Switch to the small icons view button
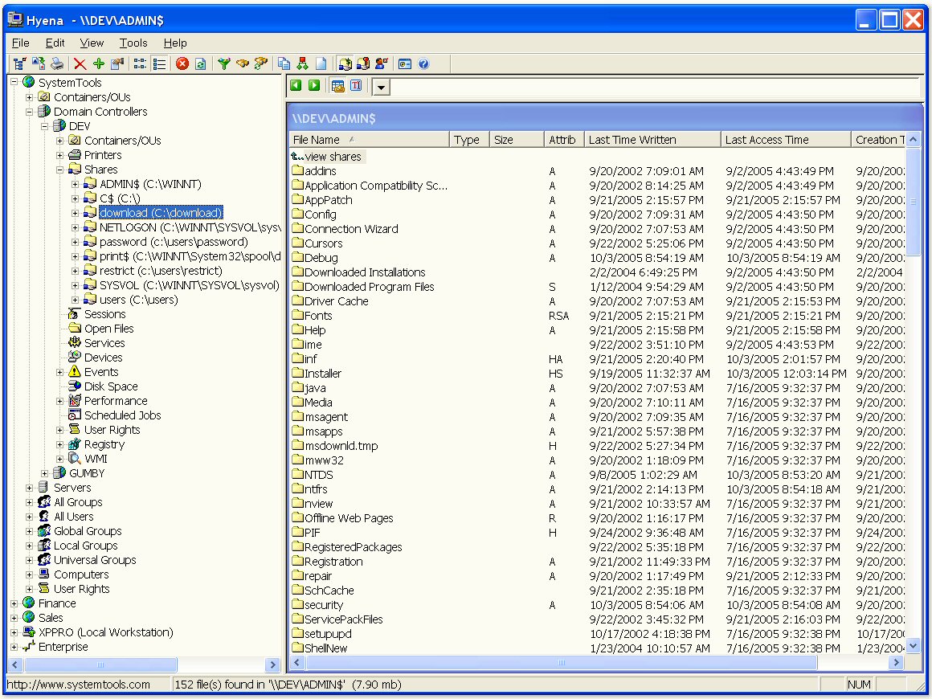Viewport: 932px width, 699px height. 141,63
